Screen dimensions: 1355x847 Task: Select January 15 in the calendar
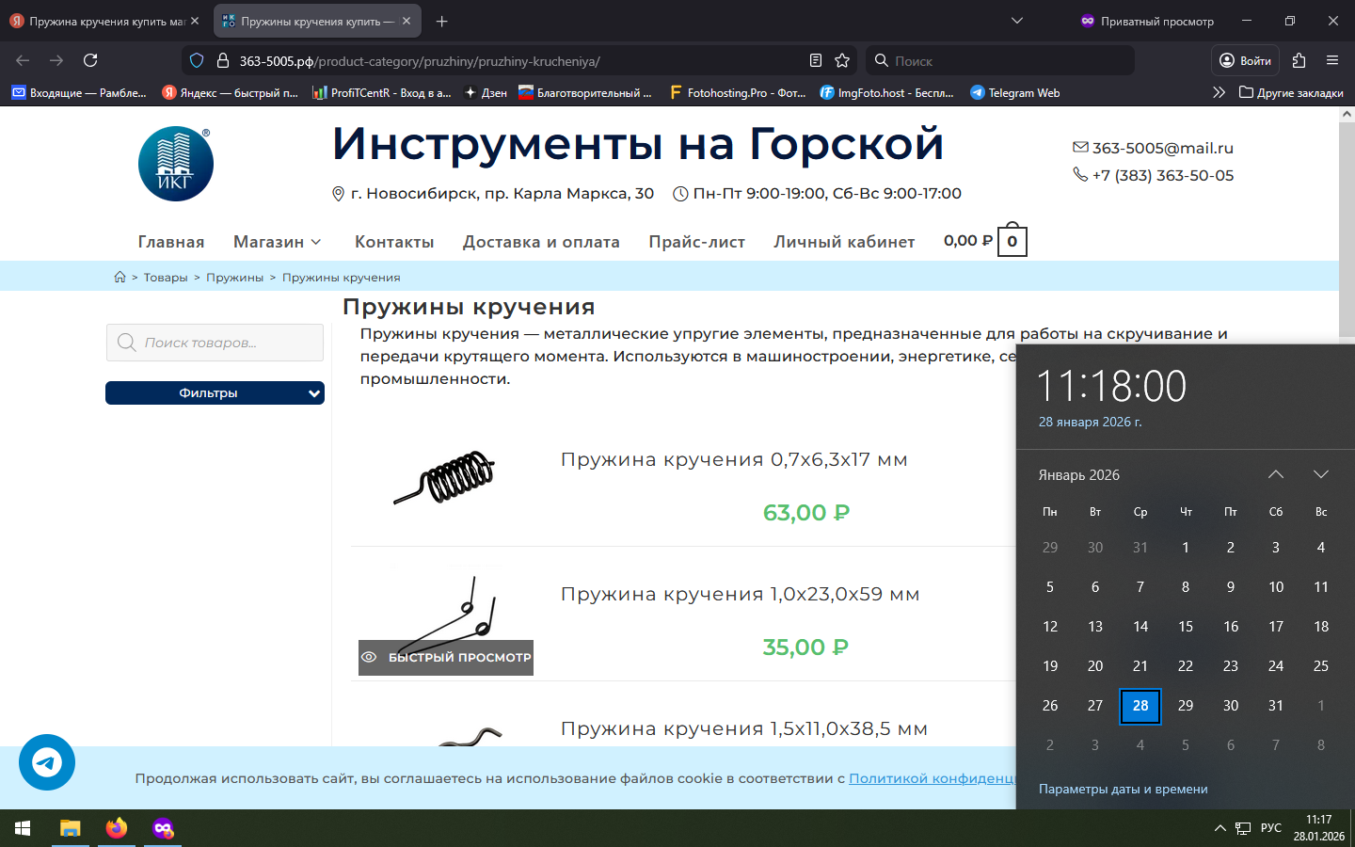click(x=1186, y=627)
